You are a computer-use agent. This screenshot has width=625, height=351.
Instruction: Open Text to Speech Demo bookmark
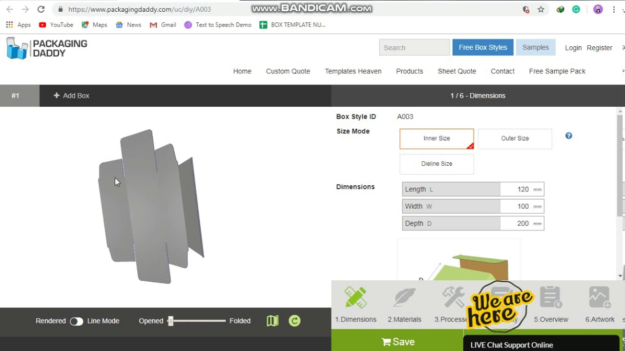click(x=218, y=25)
